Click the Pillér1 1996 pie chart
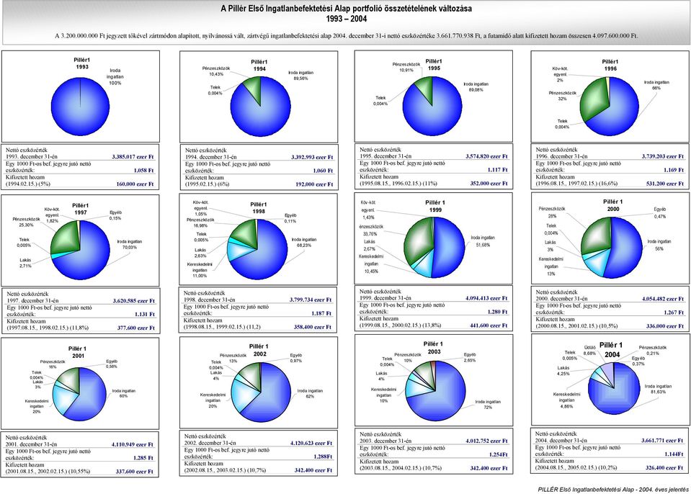Viewport: 691px width, 494px height. tap(609, 107)
